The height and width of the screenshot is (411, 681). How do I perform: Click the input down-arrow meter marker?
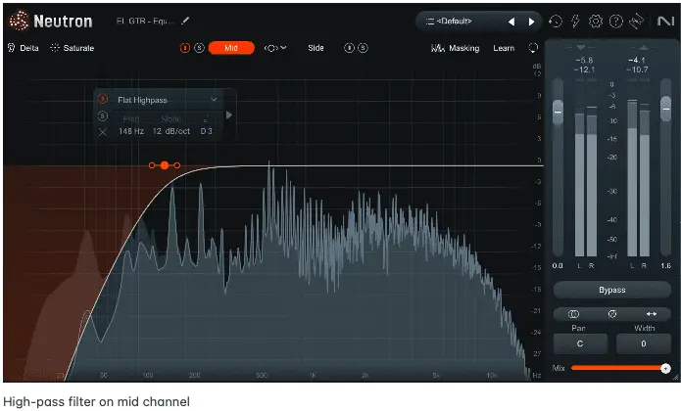pyautogui.click(x=581, y=47)
